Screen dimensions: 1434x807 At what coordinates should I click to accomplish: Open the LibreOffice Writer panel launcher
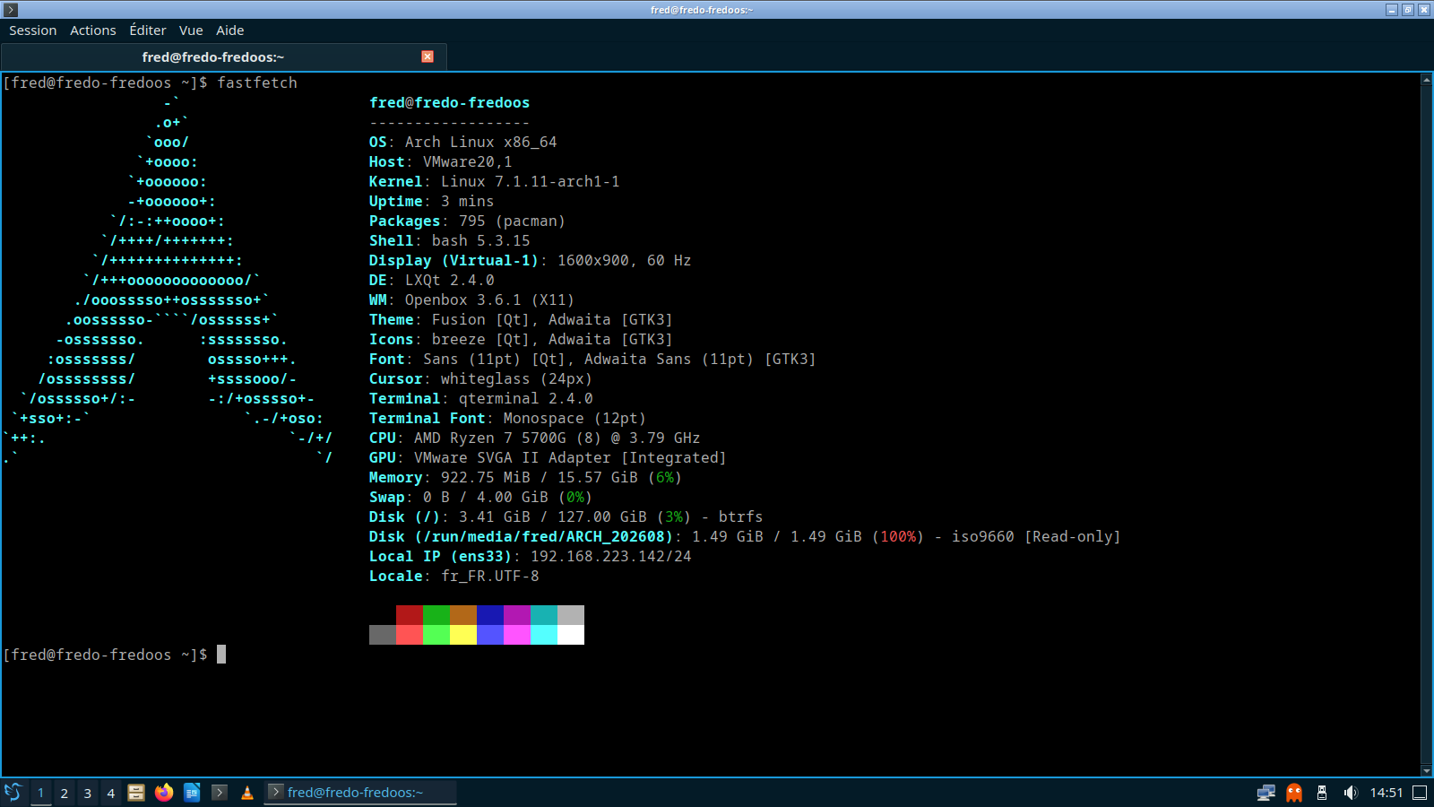point(192,793)
